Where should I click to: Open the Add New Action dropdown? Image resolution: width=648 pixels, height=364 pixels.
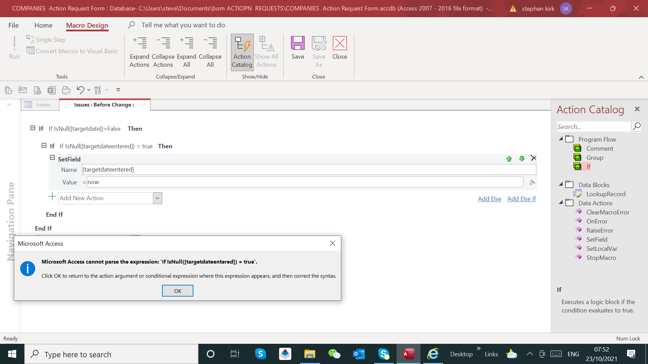tap(157, 198)
